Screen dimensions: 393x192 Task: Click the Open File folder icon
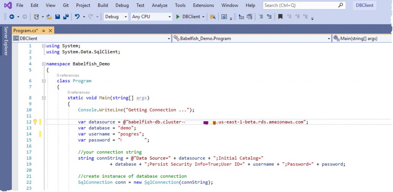49,17
